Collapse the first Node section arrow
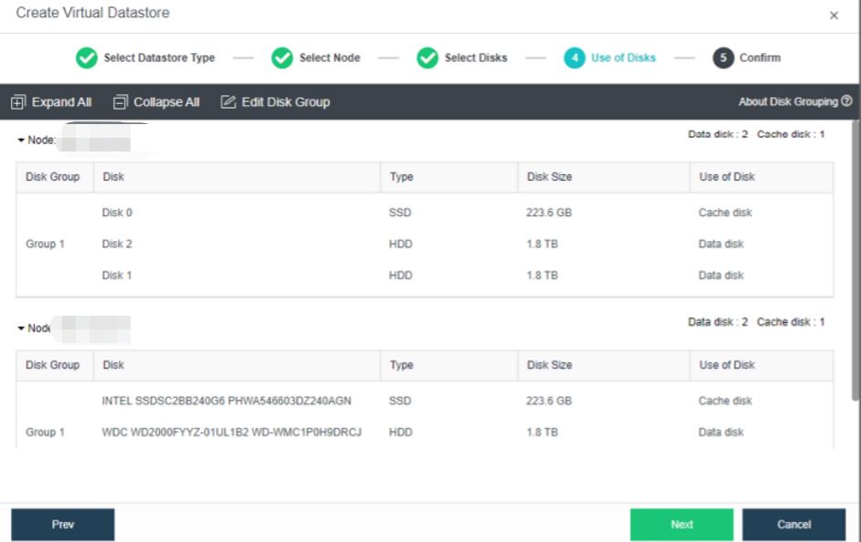The width and height of the screenshot is (861, 542). 21,141
